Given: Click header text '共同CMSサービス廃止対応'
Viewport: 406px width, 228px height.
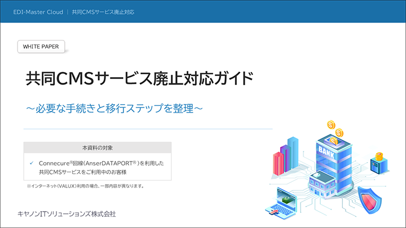Looking at the screenshot, I should click(x=103, y=12).
